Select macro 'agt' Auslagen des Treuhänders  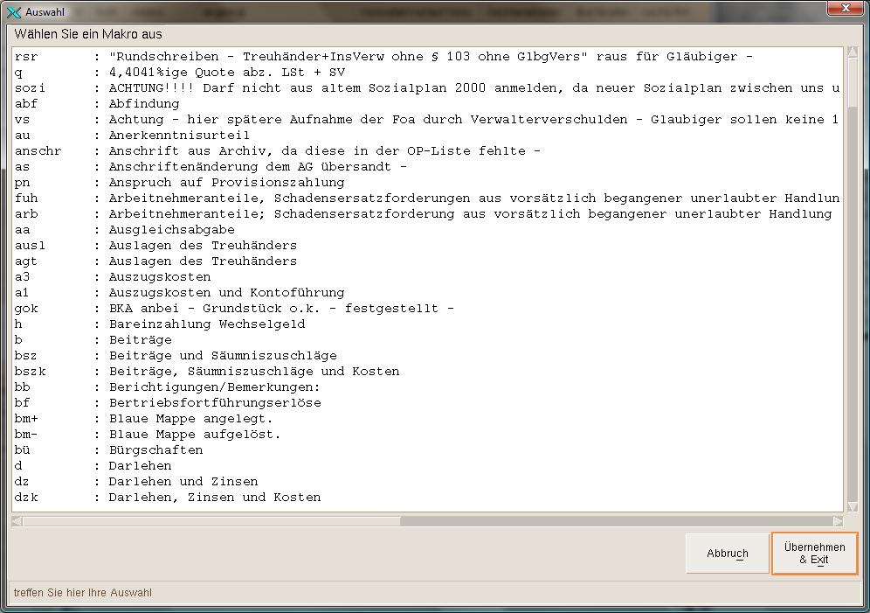click(427, 261)
